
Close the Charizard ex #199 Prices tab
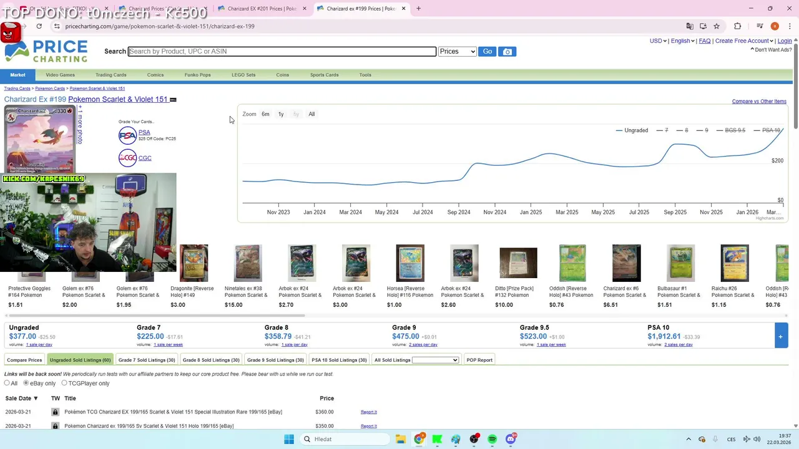click(x=403, y=9)
